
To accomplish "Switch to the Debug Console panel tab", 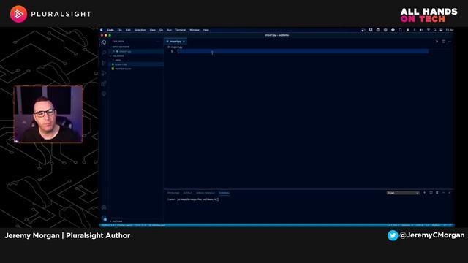I will click(205, 193).
